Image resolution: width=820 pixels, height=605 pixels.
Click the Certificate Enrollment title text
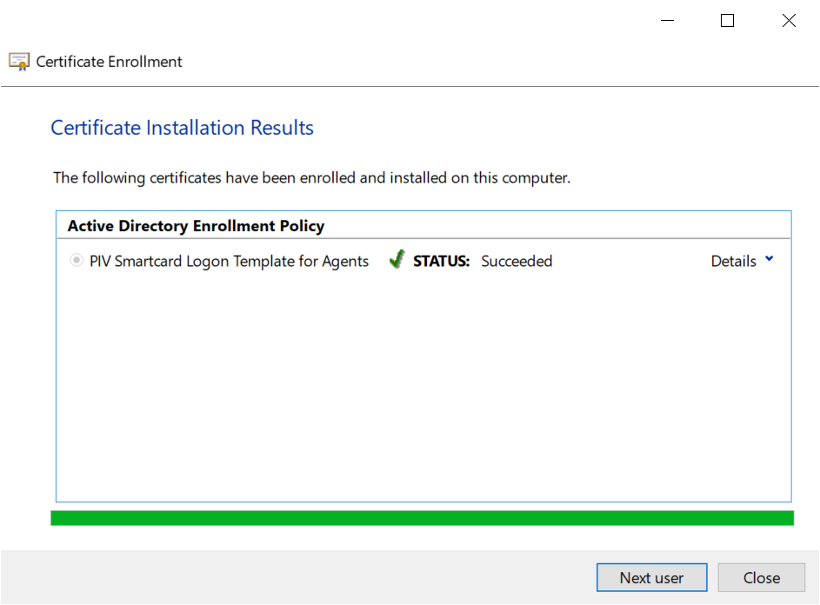[x=109, y=62]
